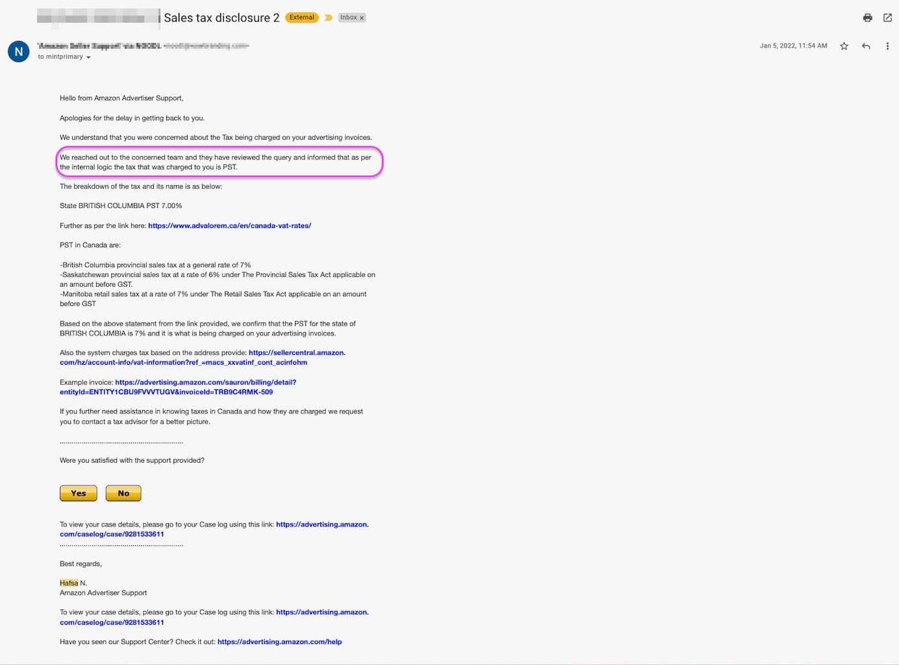This screenshot has height=665, width=899.
Task: Click Were you satisfied with the support provided?
Action: 132,460
